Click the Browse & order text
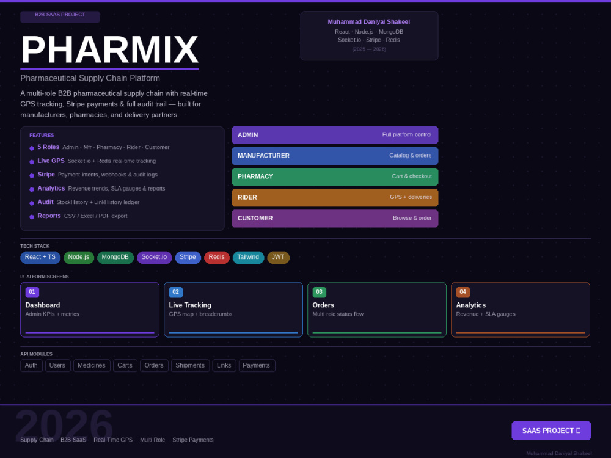The width and height of the screenshot is (611, 458). pos(412,218)
